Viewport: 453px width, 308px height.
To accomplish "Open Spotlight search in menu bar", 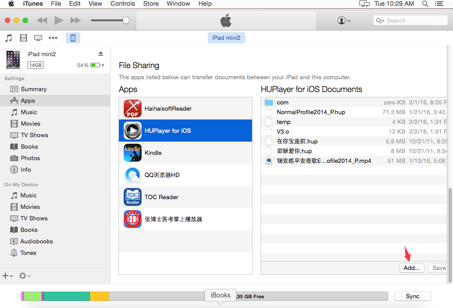I will [x=425, y=4].
